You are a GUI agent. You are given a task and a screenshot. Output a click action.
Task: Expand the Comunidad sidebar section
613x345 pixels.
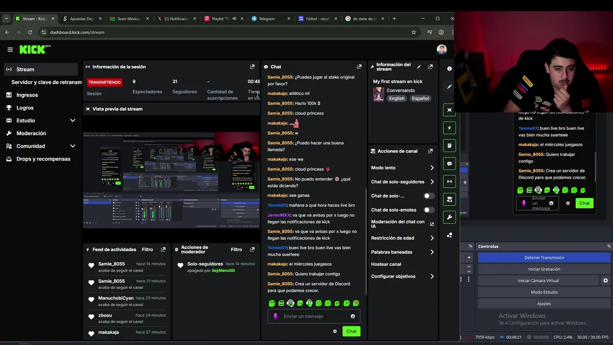coord(41,146)
